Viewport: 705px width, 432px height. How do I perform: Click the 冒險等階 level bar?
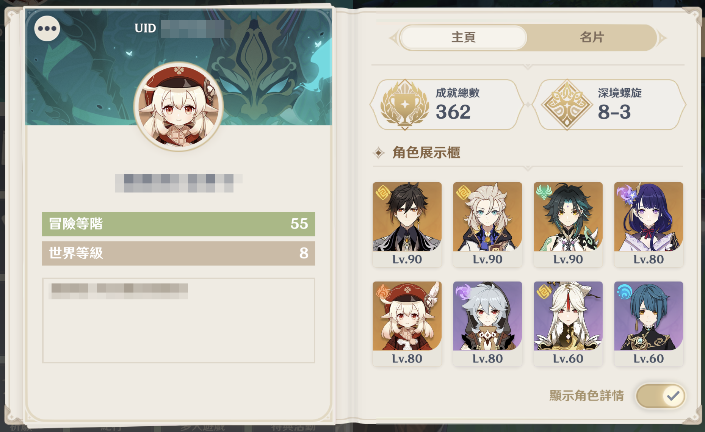click(179, 224)
